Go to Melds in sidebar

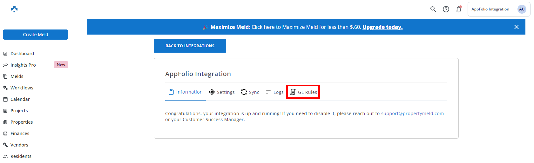click(x=17, y=76)
